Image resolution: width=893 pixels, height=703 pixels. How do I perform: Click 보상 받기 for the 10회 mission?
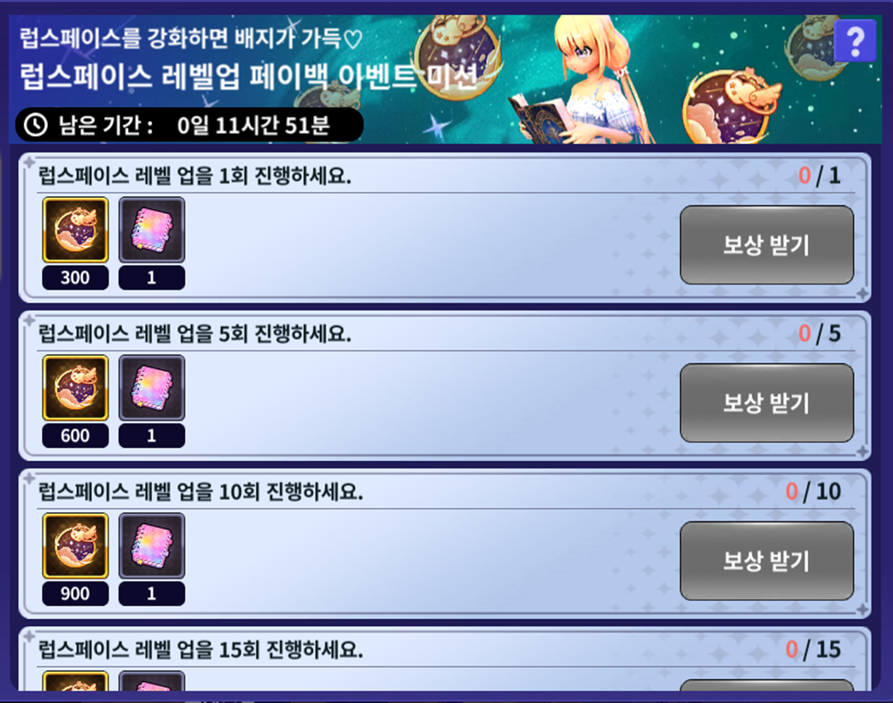(766, 561)
